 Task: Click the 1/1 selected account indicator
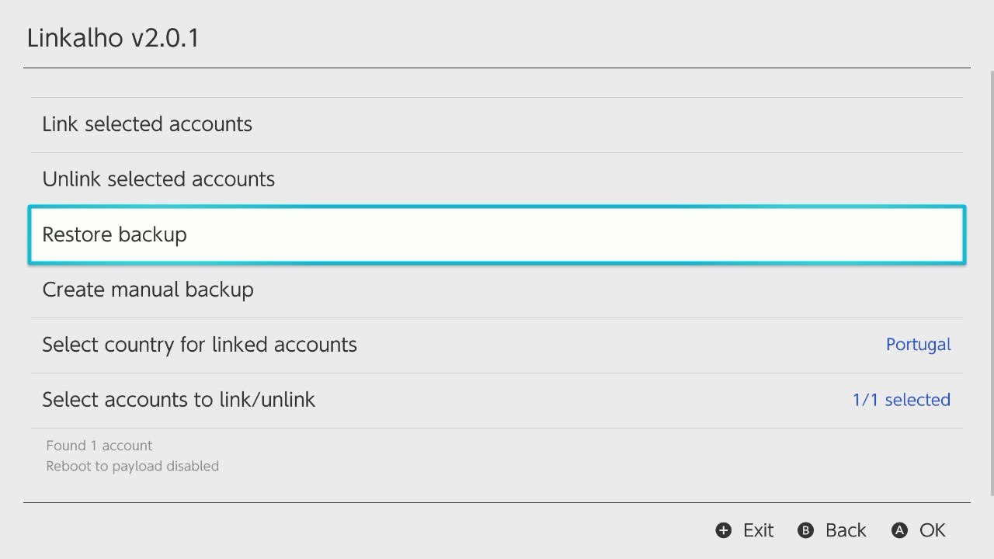(x=901, y=399)
